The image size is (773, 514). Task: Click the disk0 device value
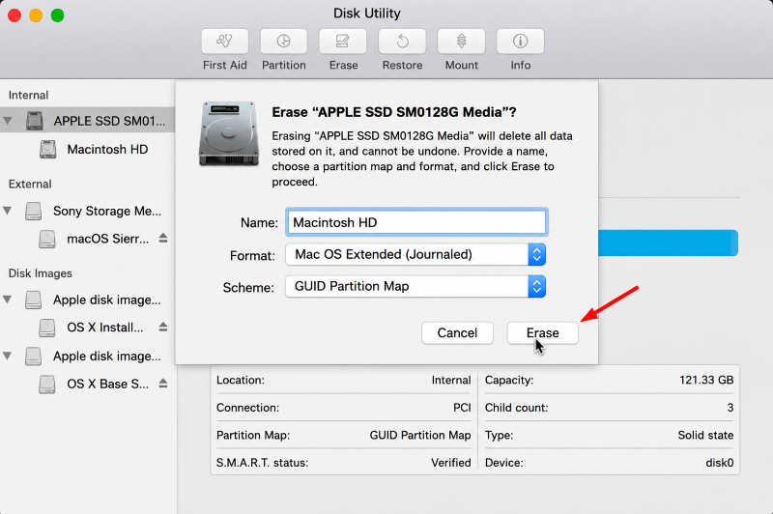click(x=720, y=463)
